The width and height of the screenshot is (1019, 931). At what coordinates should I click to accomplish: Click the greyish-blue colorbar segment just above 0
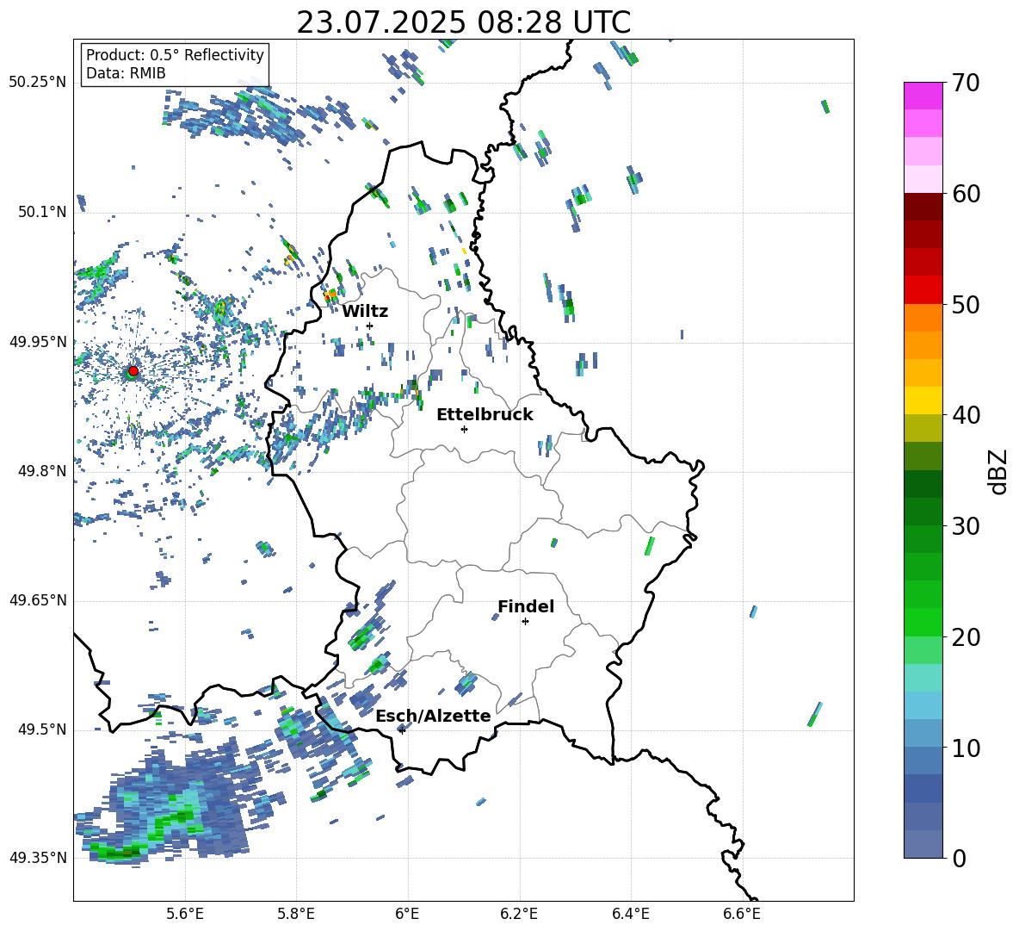point(923,844)
